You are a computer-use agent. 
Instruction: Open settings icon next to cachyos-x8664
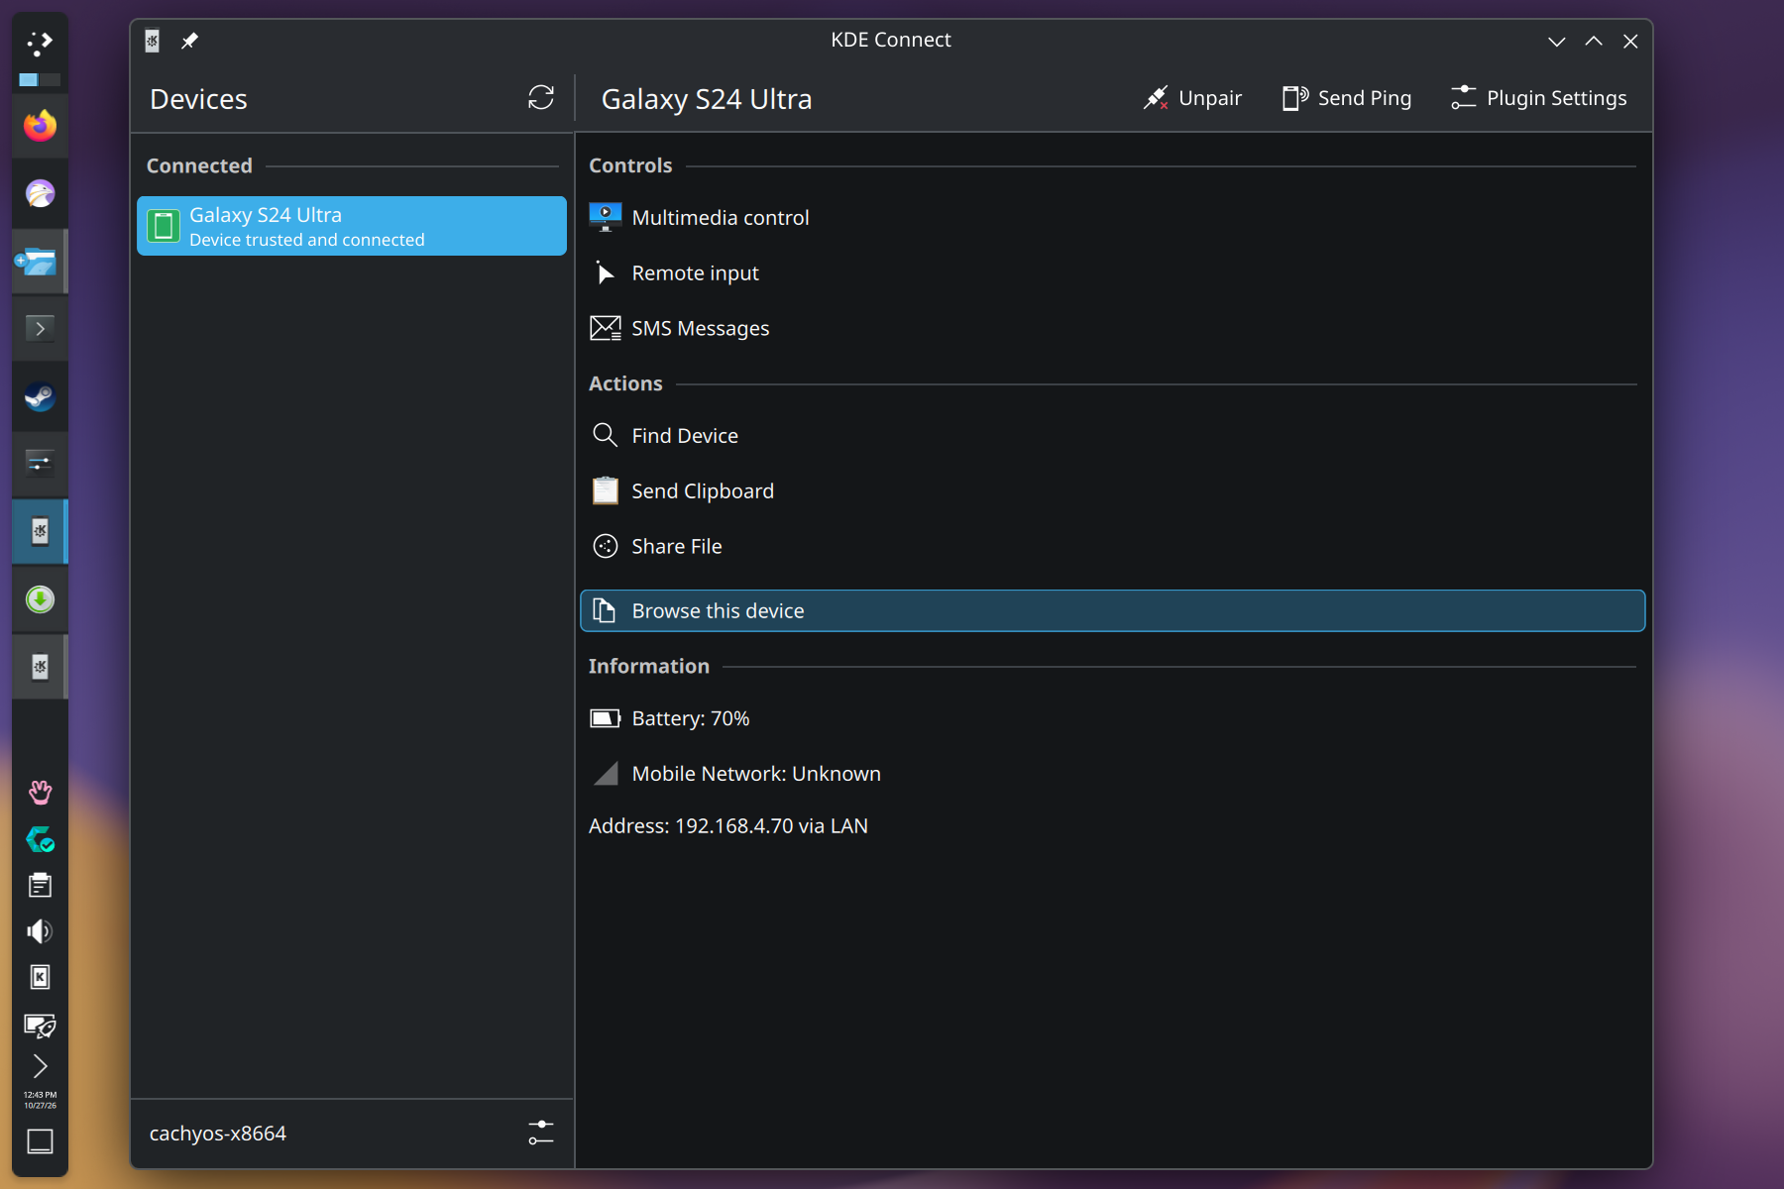click(541, 1133)
